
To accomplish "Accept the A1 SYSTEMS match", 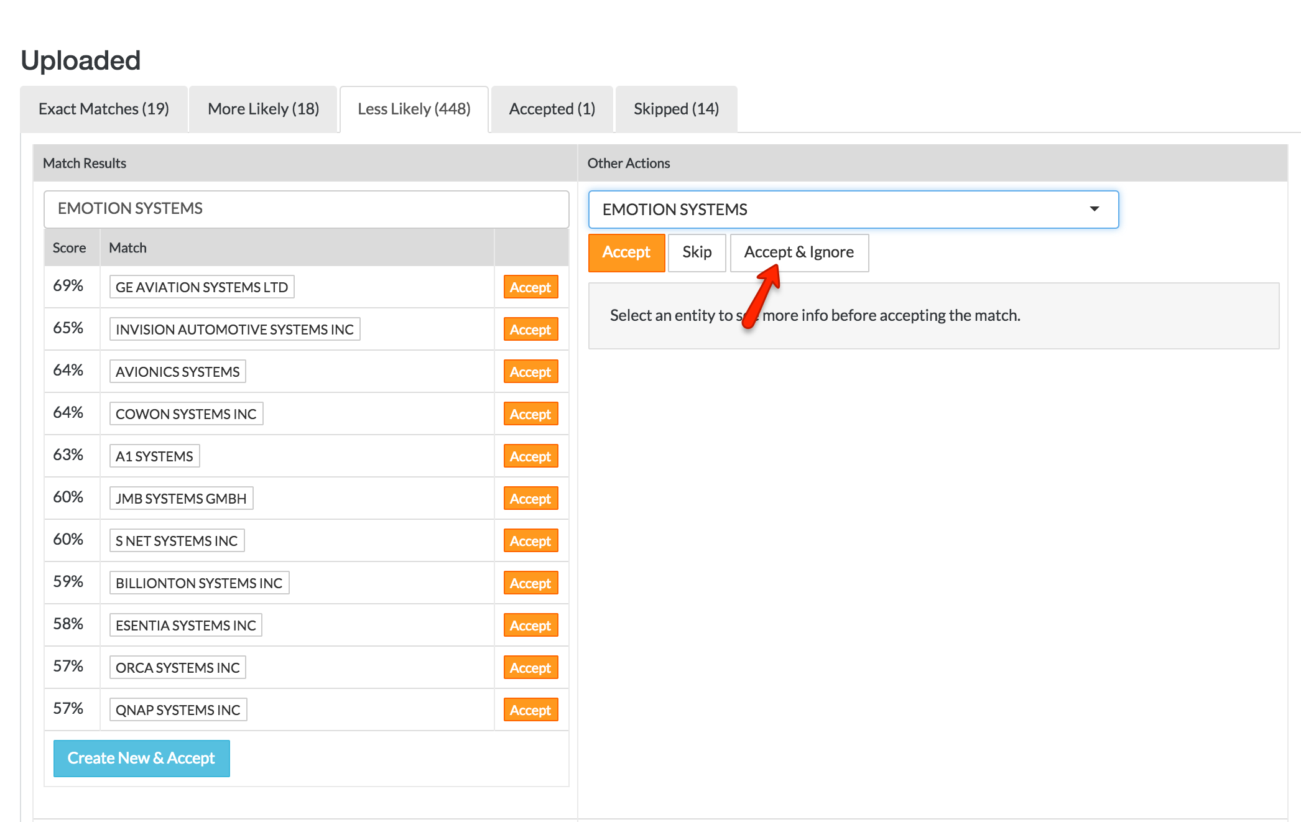I will (530, 456).
